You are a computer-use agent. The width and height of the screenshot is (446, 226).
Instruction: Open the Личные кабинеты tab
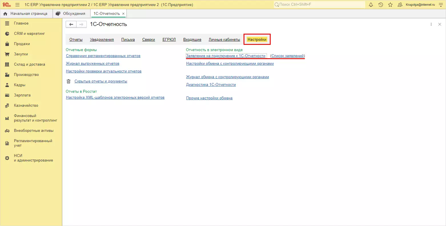224,40
